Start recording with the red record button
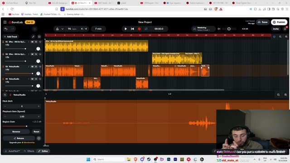 click(x=139, y=29)
